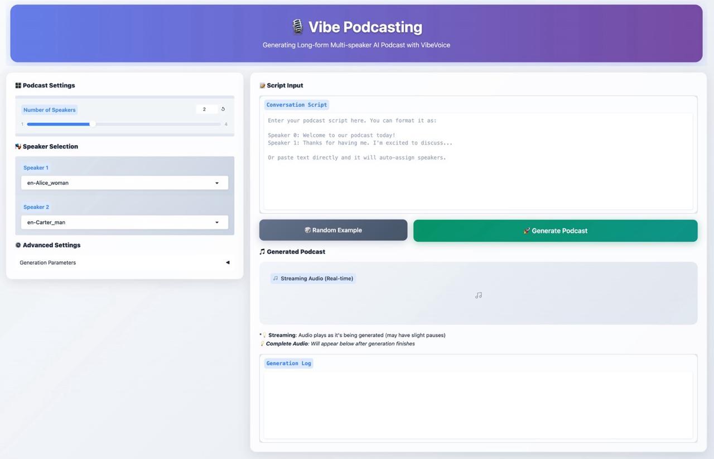Click the Speaker 1 label
The height and width of the screenshot is (459, 714).
(36, 168)
